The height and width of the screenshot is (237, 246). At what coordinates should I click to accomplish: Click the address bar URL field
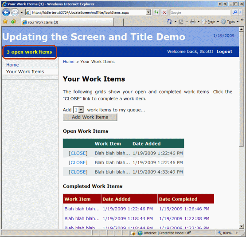point(86,12)
